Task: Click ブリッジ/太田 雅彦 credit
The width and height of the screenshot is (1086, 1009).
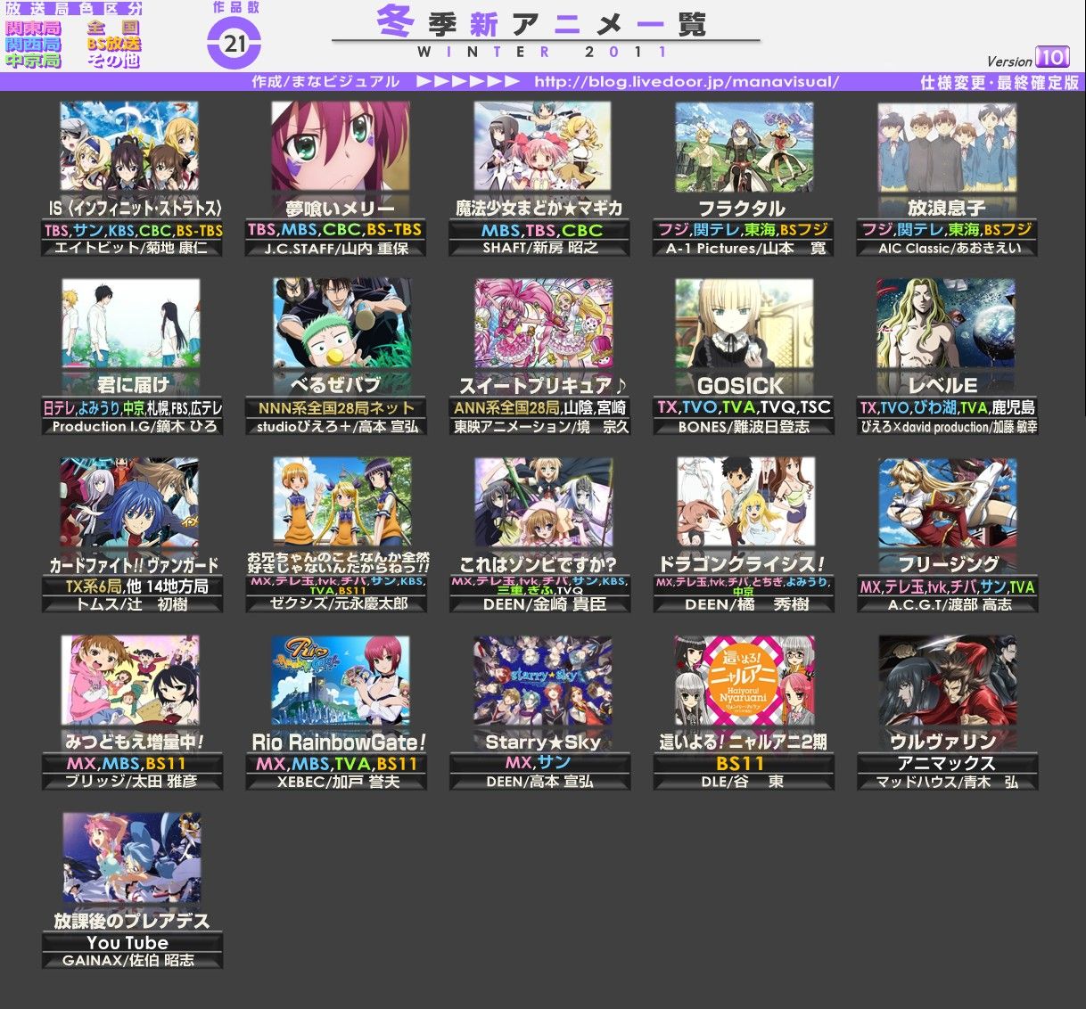Action: [131, 782]
